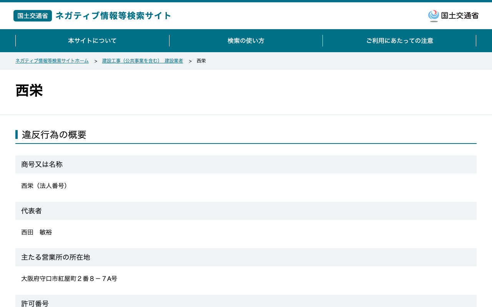Open the 検索の使い方 menu item
Viewport: 492px width, 307px height.
pos(246,41)
